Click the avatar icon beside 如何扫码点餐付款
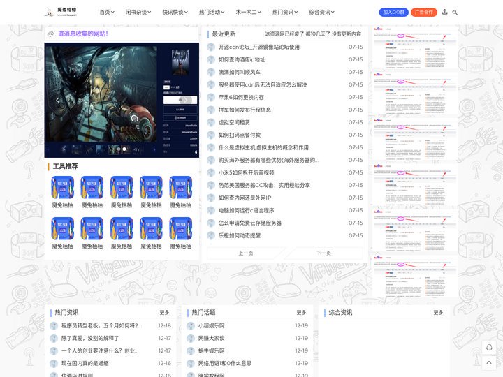Viewport: 503px width, 377px height. click(x=211, y=135)
